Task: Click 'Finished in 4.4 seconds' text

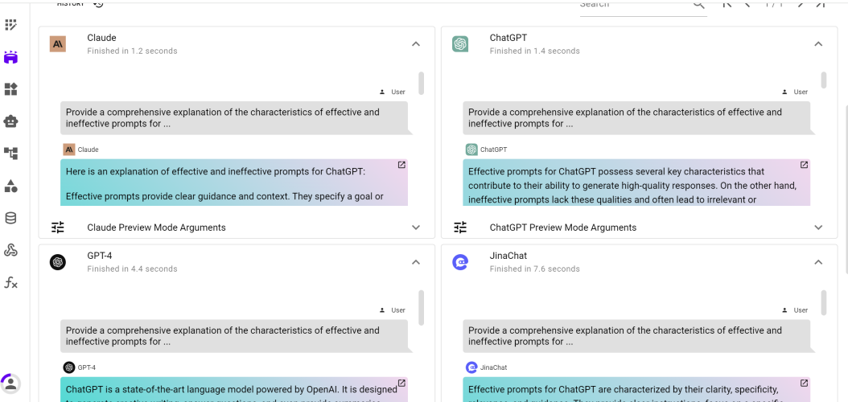Action: click(132, 269)
